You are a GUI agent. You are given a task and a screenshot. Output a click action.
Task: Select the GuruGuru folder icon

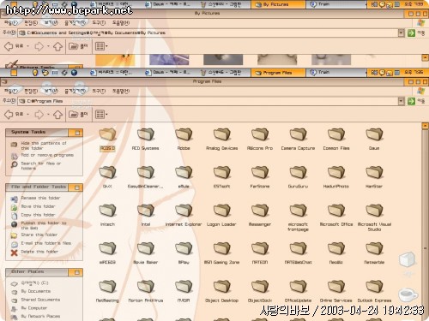(298, 172)
